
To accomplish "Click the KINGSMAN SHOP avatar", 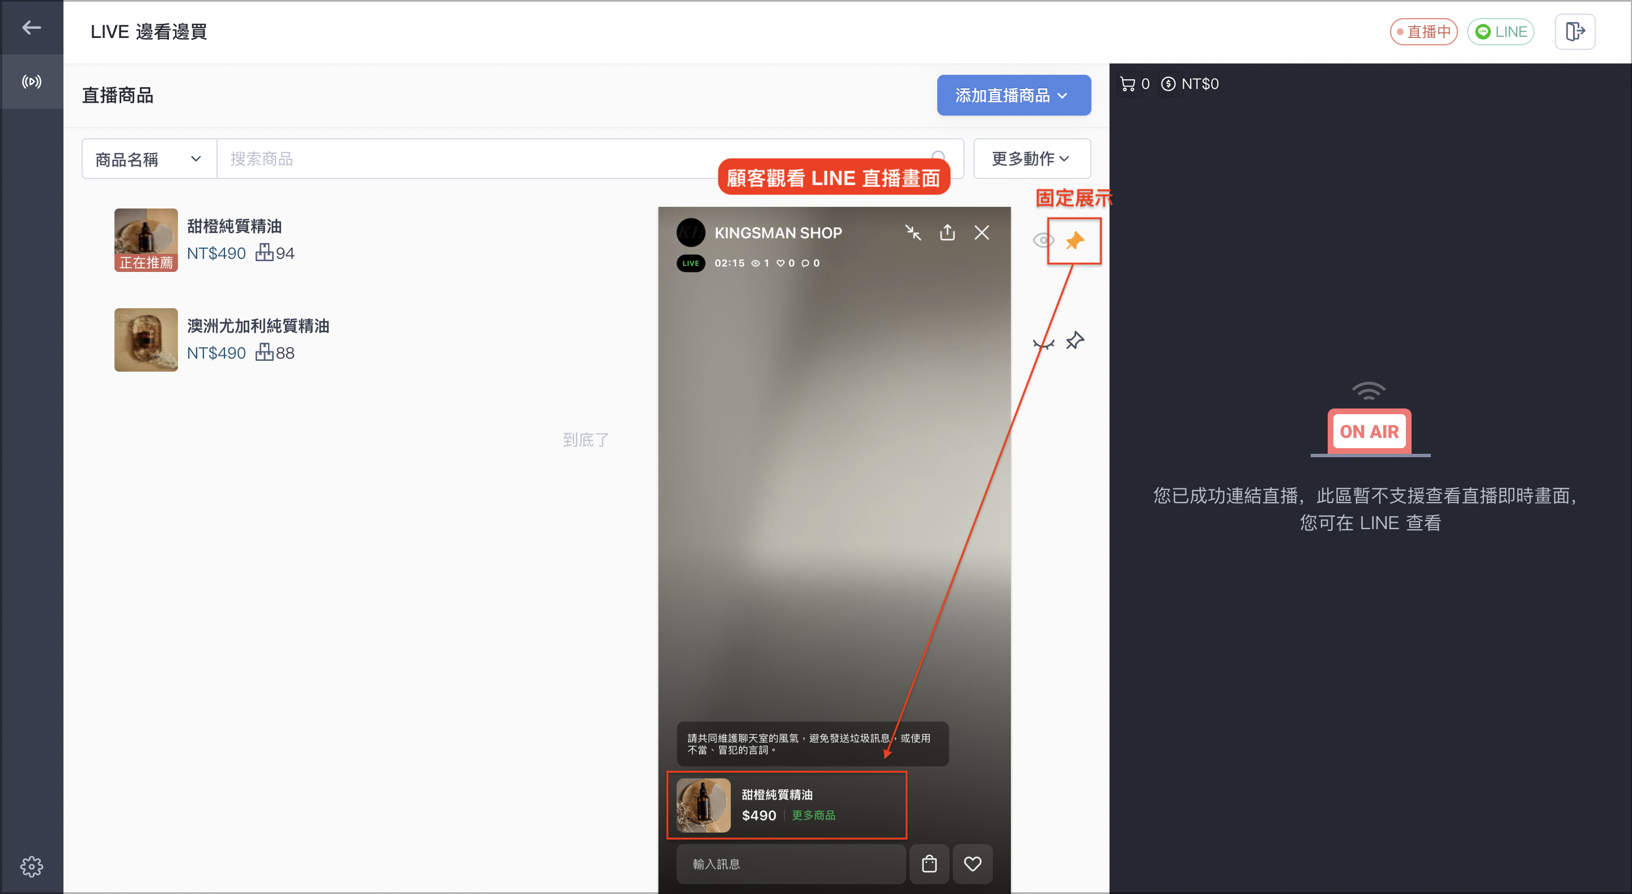I will (x=691, y=232).
